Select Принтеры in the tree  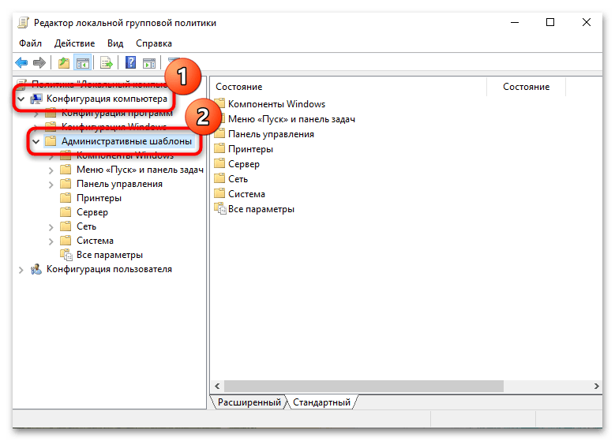[99, 198]
